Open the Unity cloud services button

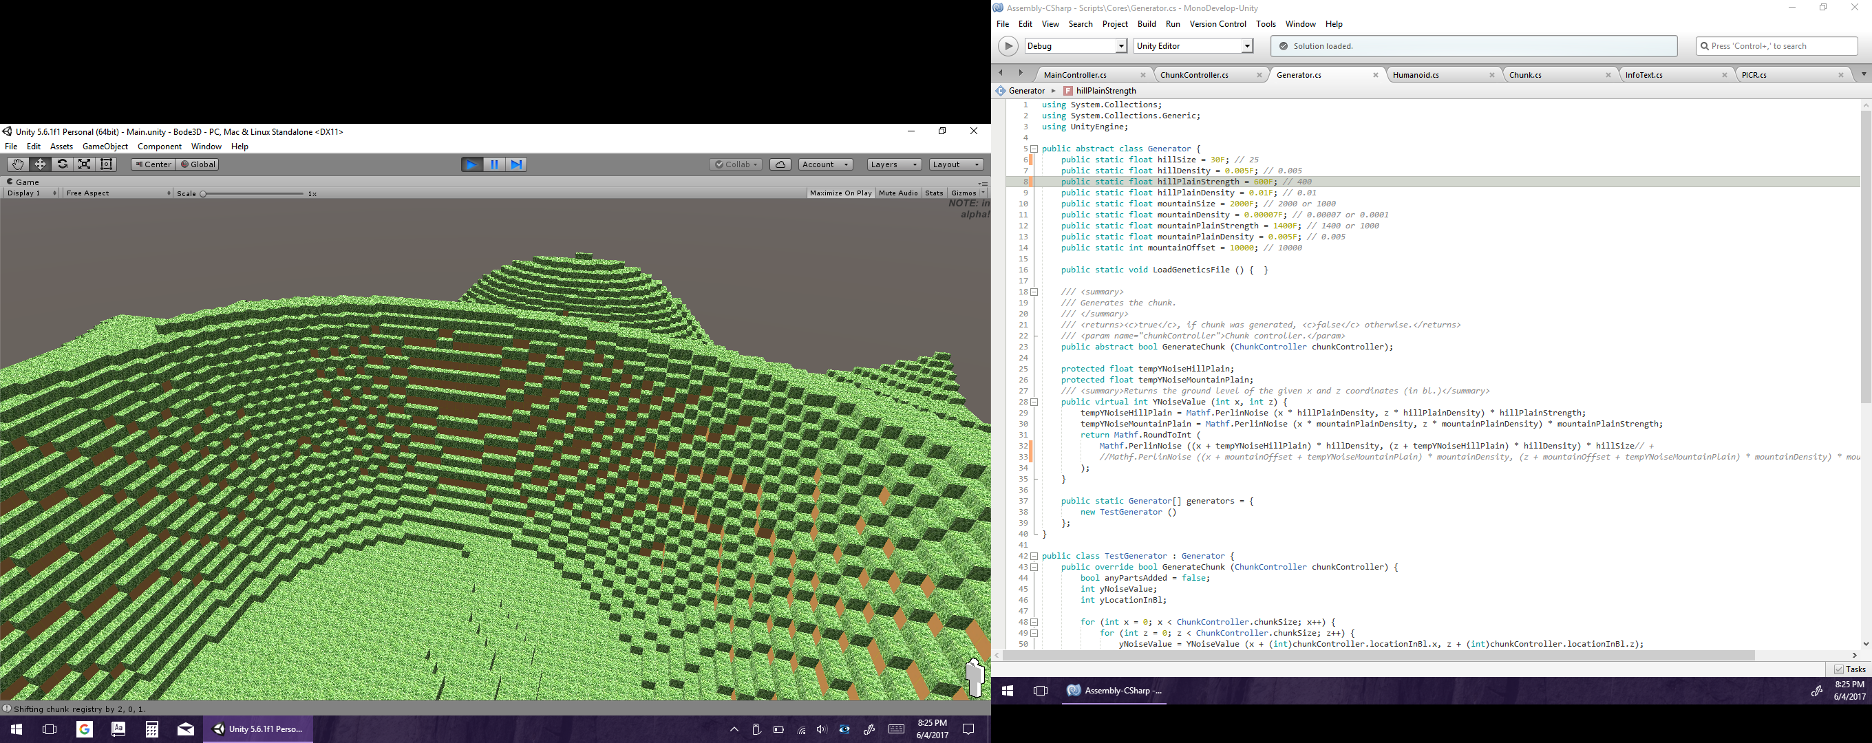tap(780, 165)
